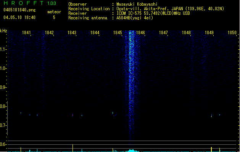The width and height of the screenshot is (240, 152).
Task: Click the HROFFT 1.0.0 title text
Action: click(30, 3)
